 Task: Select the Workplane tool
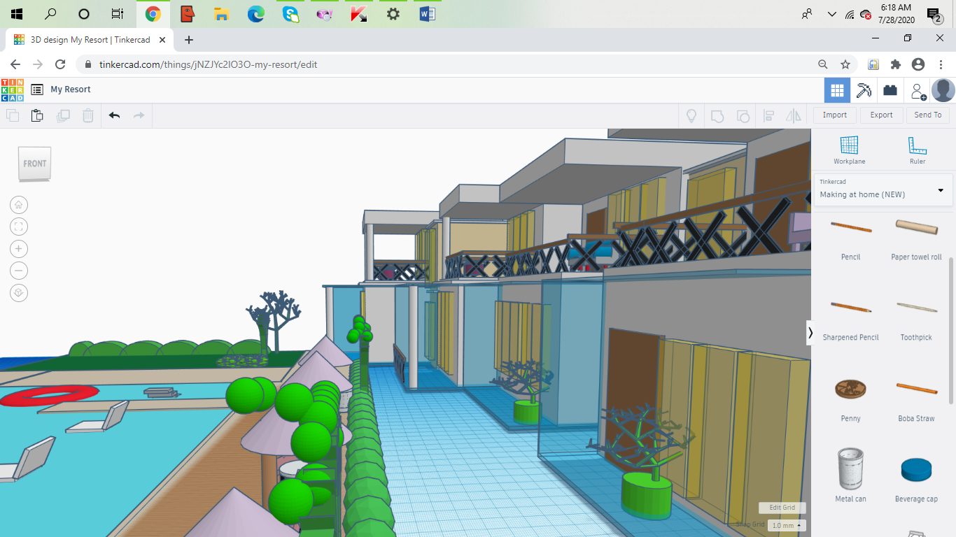coord(849,150)
